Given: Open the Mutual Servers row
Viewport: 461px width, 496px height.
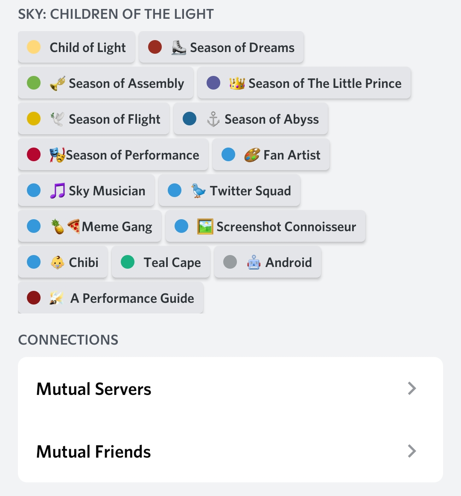Looking at the screenshot, I should click(x=230, y=389).
